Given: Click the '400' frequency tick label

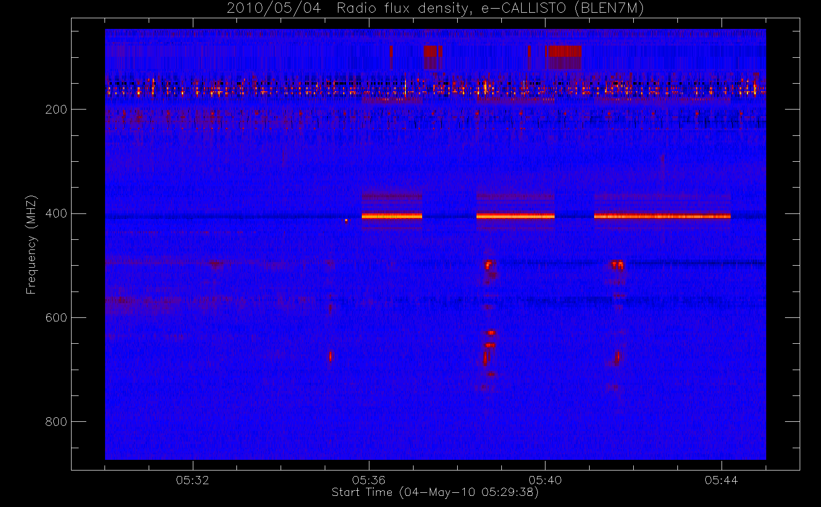Looking at the screenshot, I should click(56, 213).
